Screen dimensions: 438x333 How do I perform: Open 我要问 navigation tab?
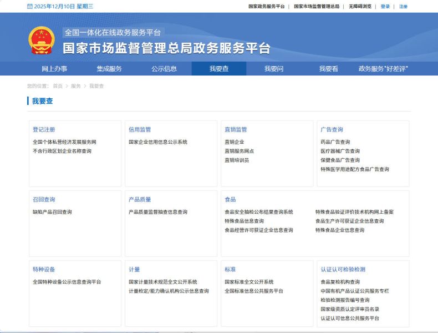(274, 68)
